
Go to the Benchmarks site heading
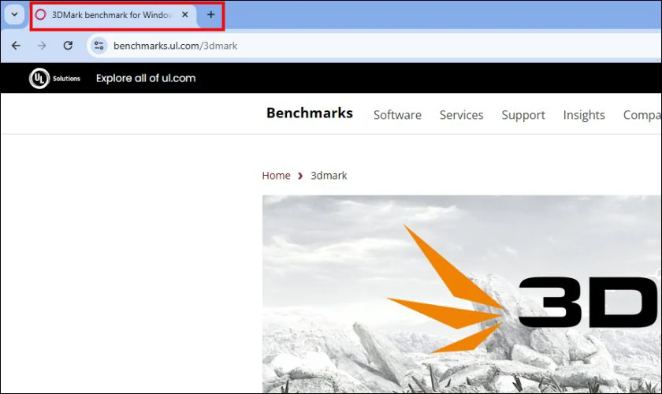[310, 113]
